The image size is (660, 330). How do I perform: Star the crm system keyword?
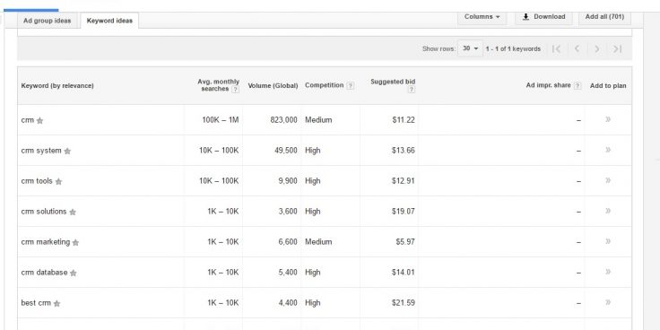coord(67,152)
